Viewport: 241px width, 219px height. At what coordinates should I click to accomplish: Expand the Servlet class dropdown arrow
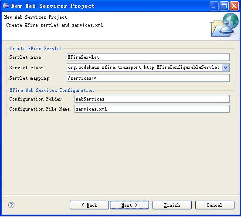tap(225, 67)
